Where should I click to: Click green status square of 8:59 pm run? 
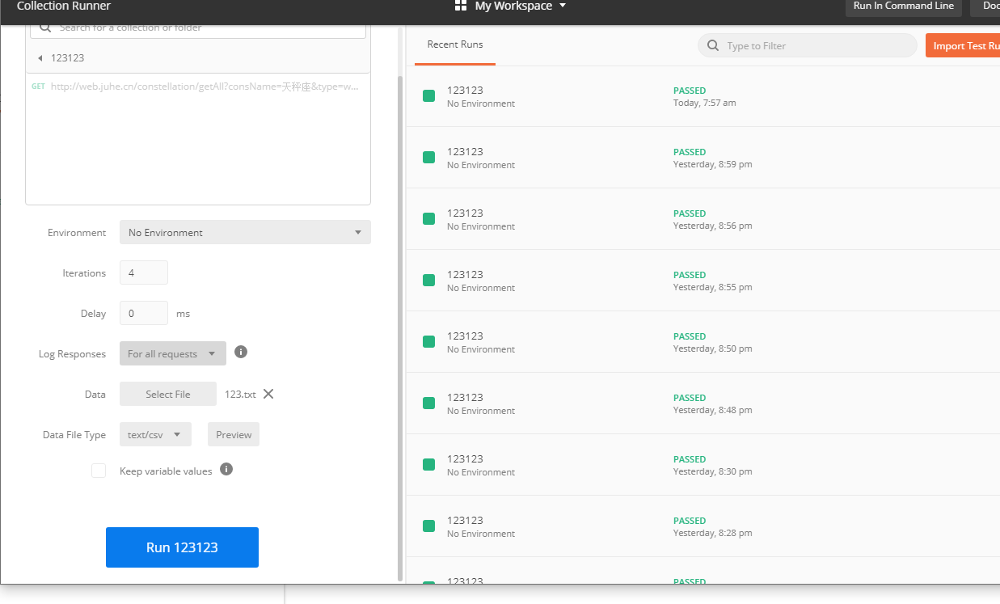click(x=428, y=158)
